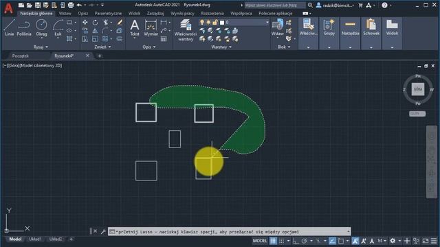Switch to the Układ1 layout tab
This screenshot has height=247, width=440.
(35, 239)
